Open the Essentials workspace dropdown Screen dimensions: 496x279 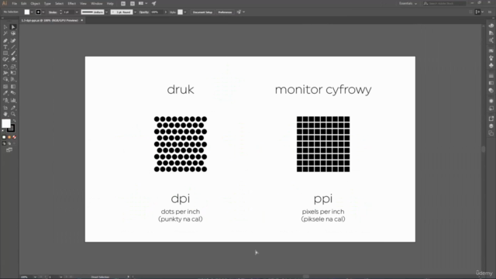click(408, 3)
